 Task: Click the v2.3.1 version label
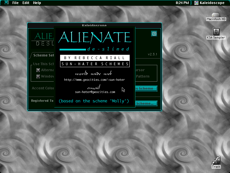153,54
